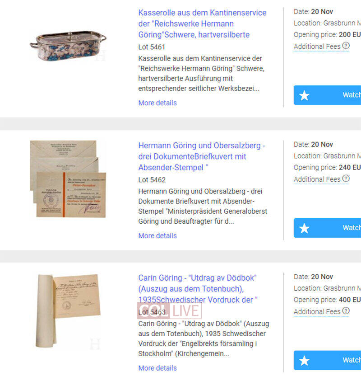Image resolution: width=361 pixels, height=376 pixels.
Task: View the rolled death certificate thumbnail
Action: tap(68, 311)
